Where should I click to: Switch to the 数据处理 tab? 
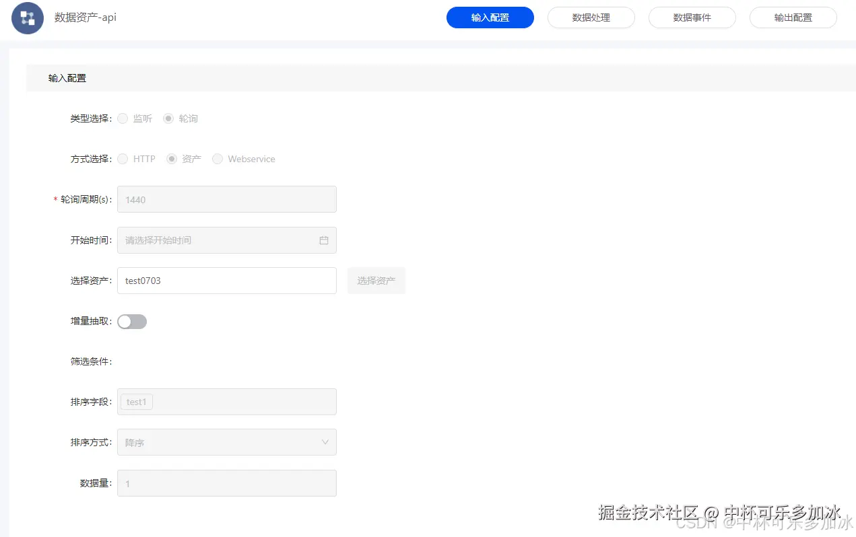tap(591, 17)
